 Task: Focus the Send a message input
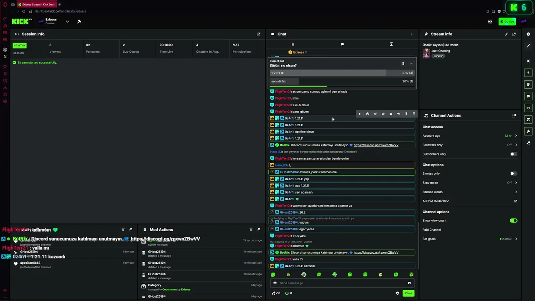341,283
